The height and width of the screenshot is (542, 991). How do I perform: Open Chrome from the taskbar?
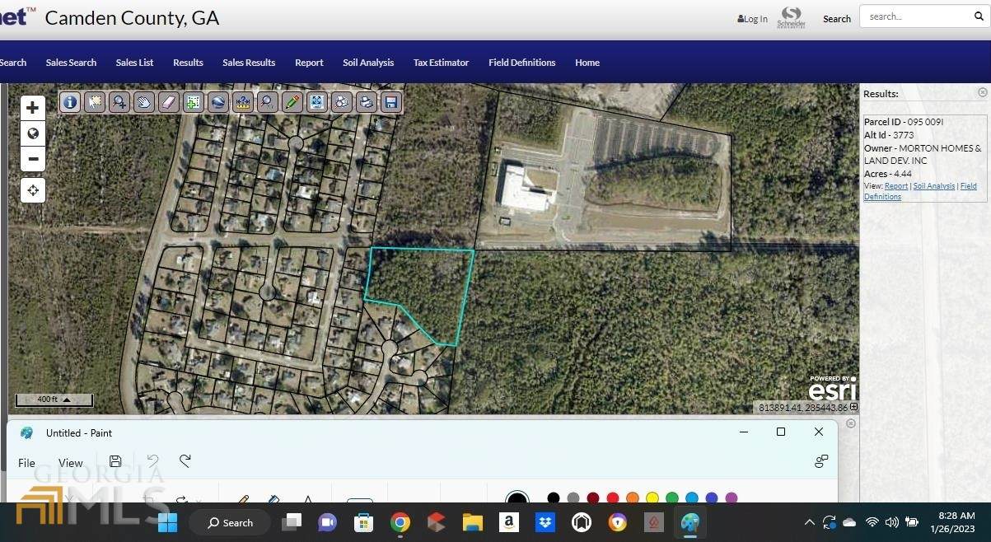pyautogui.click(x=400, y=522)
